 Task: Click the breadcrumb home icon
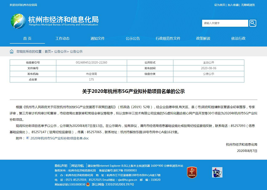click(12, 51)
